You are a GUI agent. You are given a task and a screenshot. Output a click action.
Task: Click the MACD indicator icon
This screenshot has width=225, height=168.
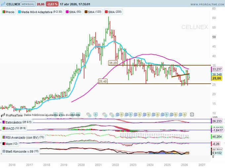point(4,128)
